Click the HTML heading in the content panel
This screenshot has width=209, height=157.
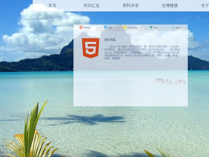(x=110, y=40)
